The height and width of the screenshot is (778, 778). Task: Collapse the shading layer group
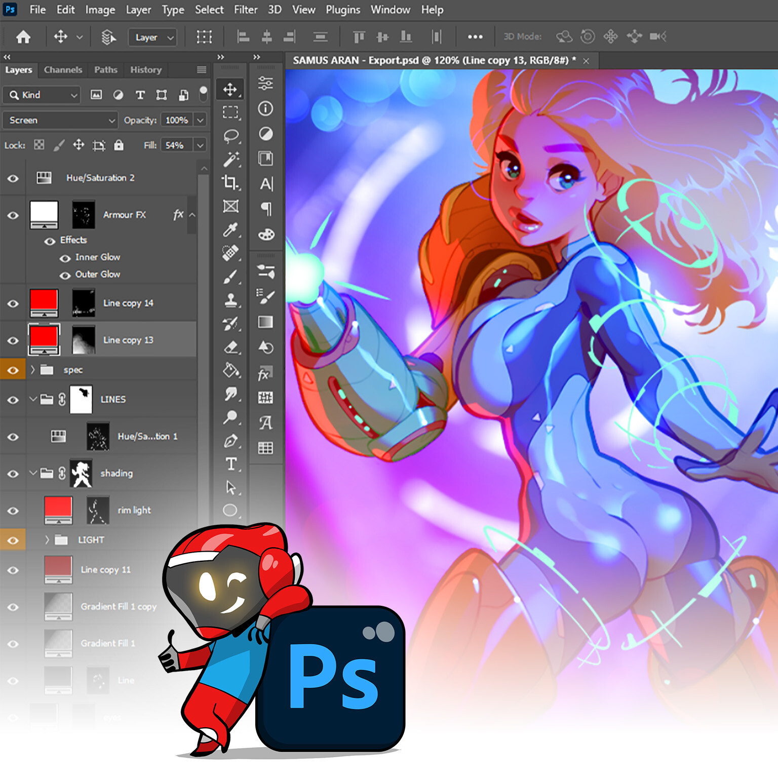point(33,473)
